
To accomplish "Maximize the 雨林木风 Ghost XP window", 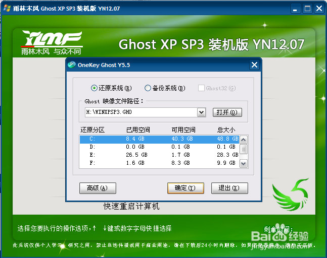I will tap(307, 9).
